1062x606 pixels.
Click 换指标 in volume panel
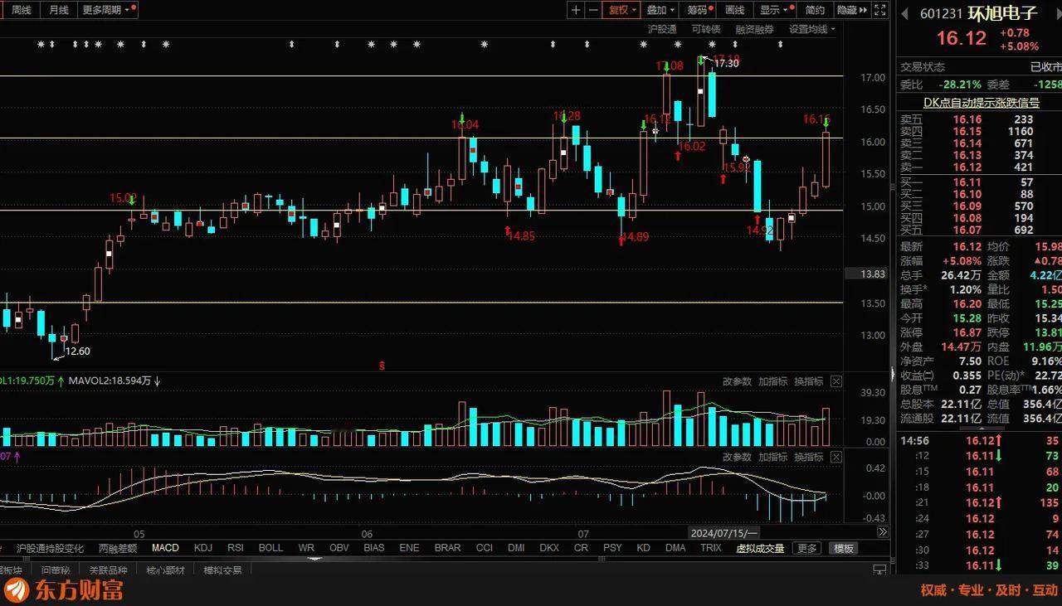pyautogui.click(x=808, y=381)
